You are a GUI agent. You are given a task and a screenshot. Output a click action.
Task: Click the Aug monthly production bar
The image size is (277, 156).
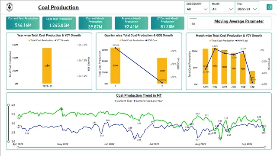(243, 69)
